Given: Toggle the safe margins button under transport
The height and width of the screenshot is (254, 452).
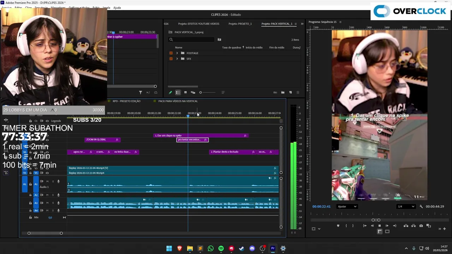Looking at the screenshot, I should (x=387, y=231).
